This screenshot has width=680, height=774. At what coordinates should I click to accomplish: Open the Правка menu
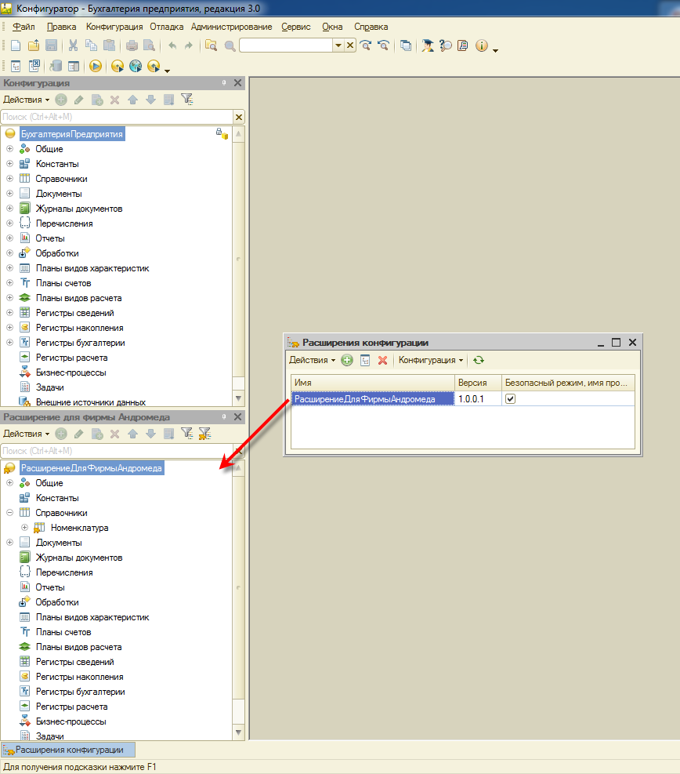point(61,27)
